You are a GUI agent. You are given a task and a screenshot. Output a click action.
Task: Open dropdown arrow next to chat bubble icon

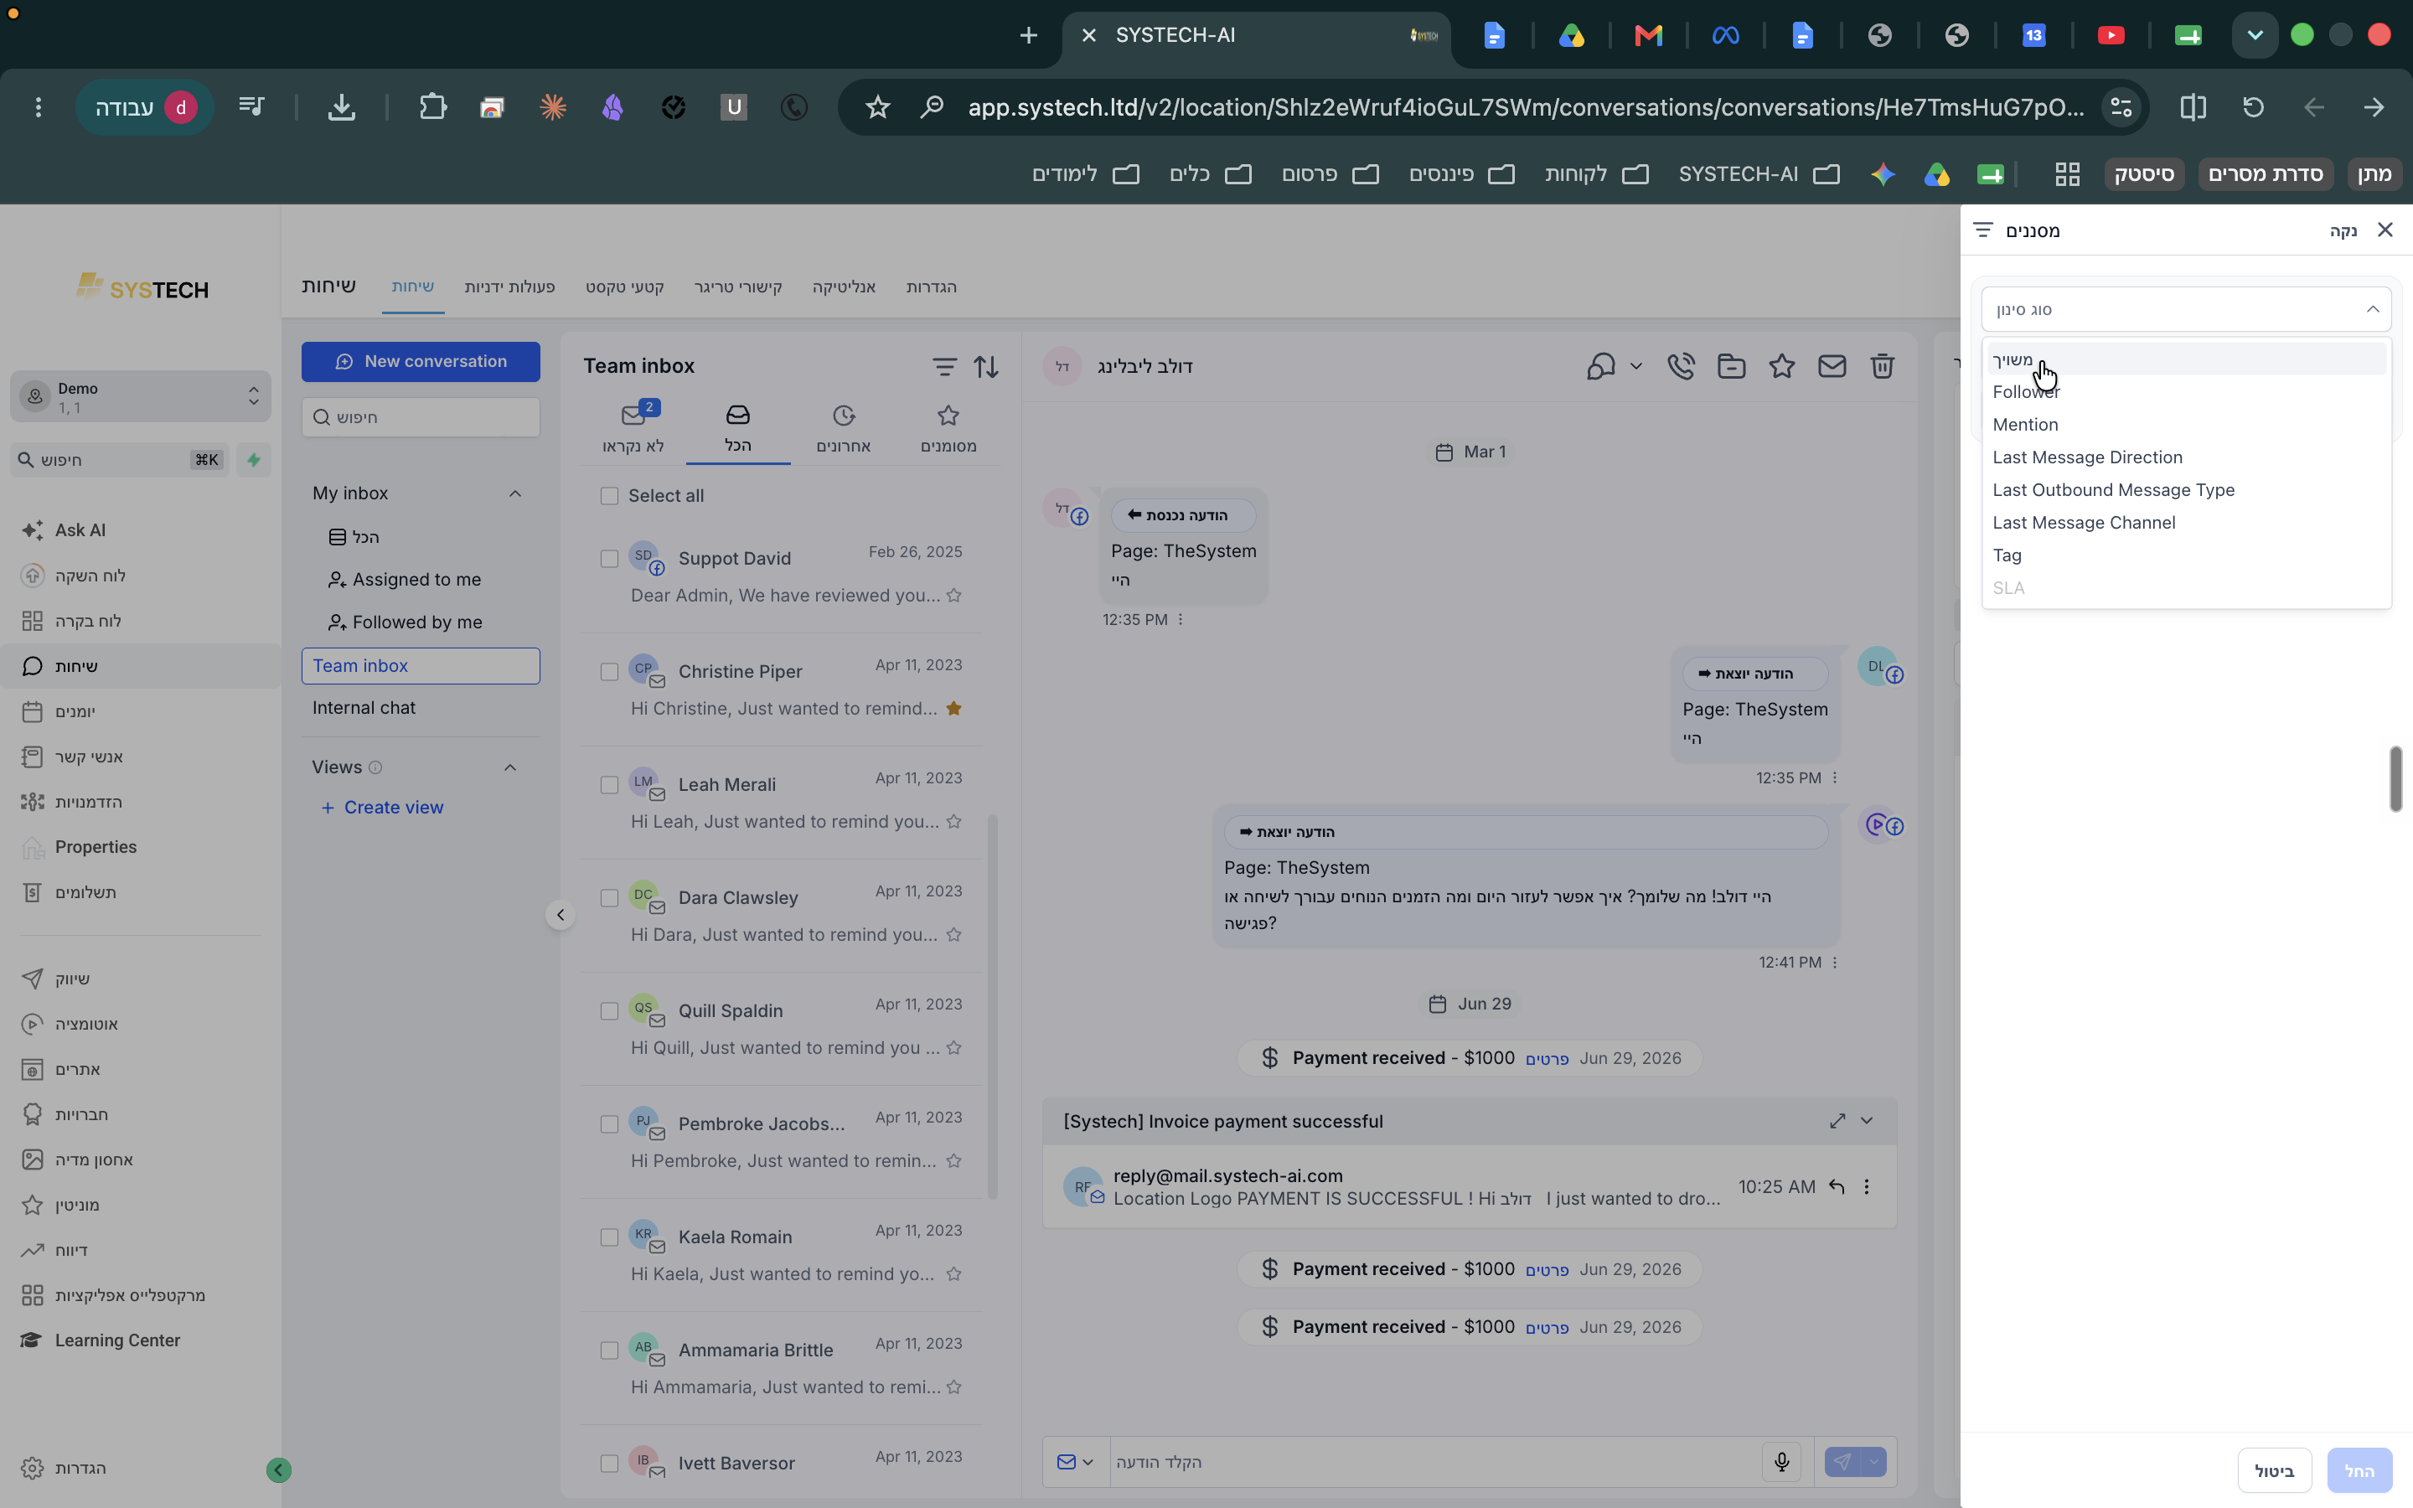click(1636, 366)
